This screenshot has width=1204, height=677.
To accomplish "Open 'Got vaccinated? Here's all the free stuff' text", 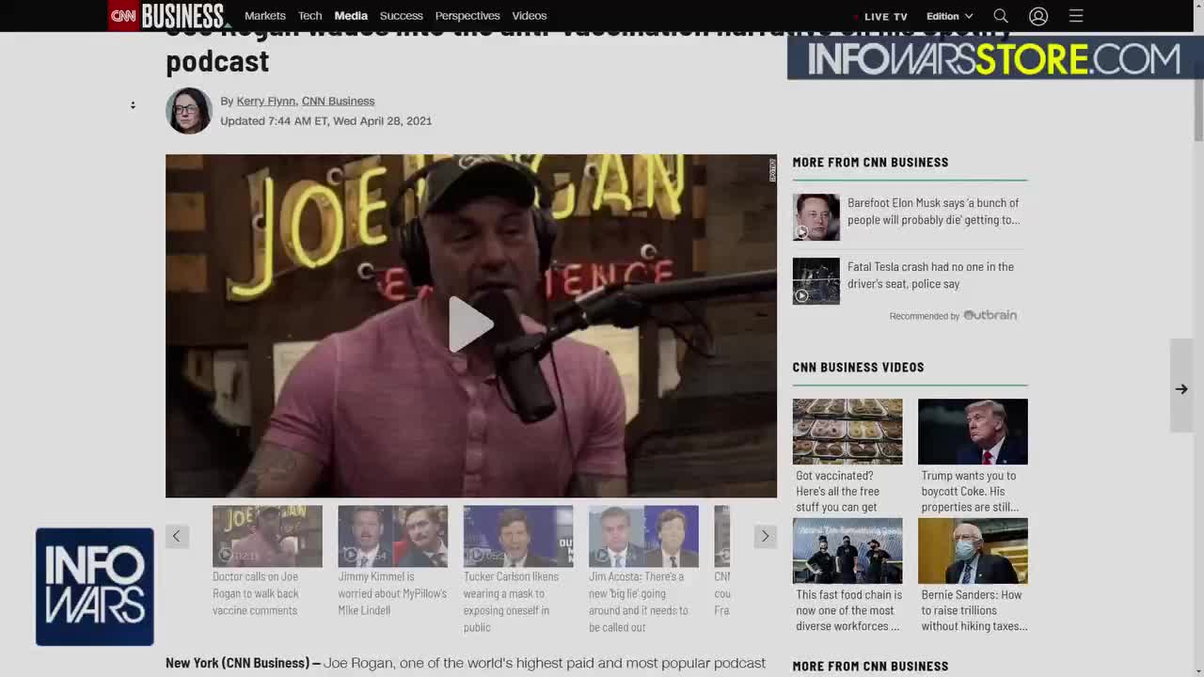I will pyautogui.click(x=838, y=491).
